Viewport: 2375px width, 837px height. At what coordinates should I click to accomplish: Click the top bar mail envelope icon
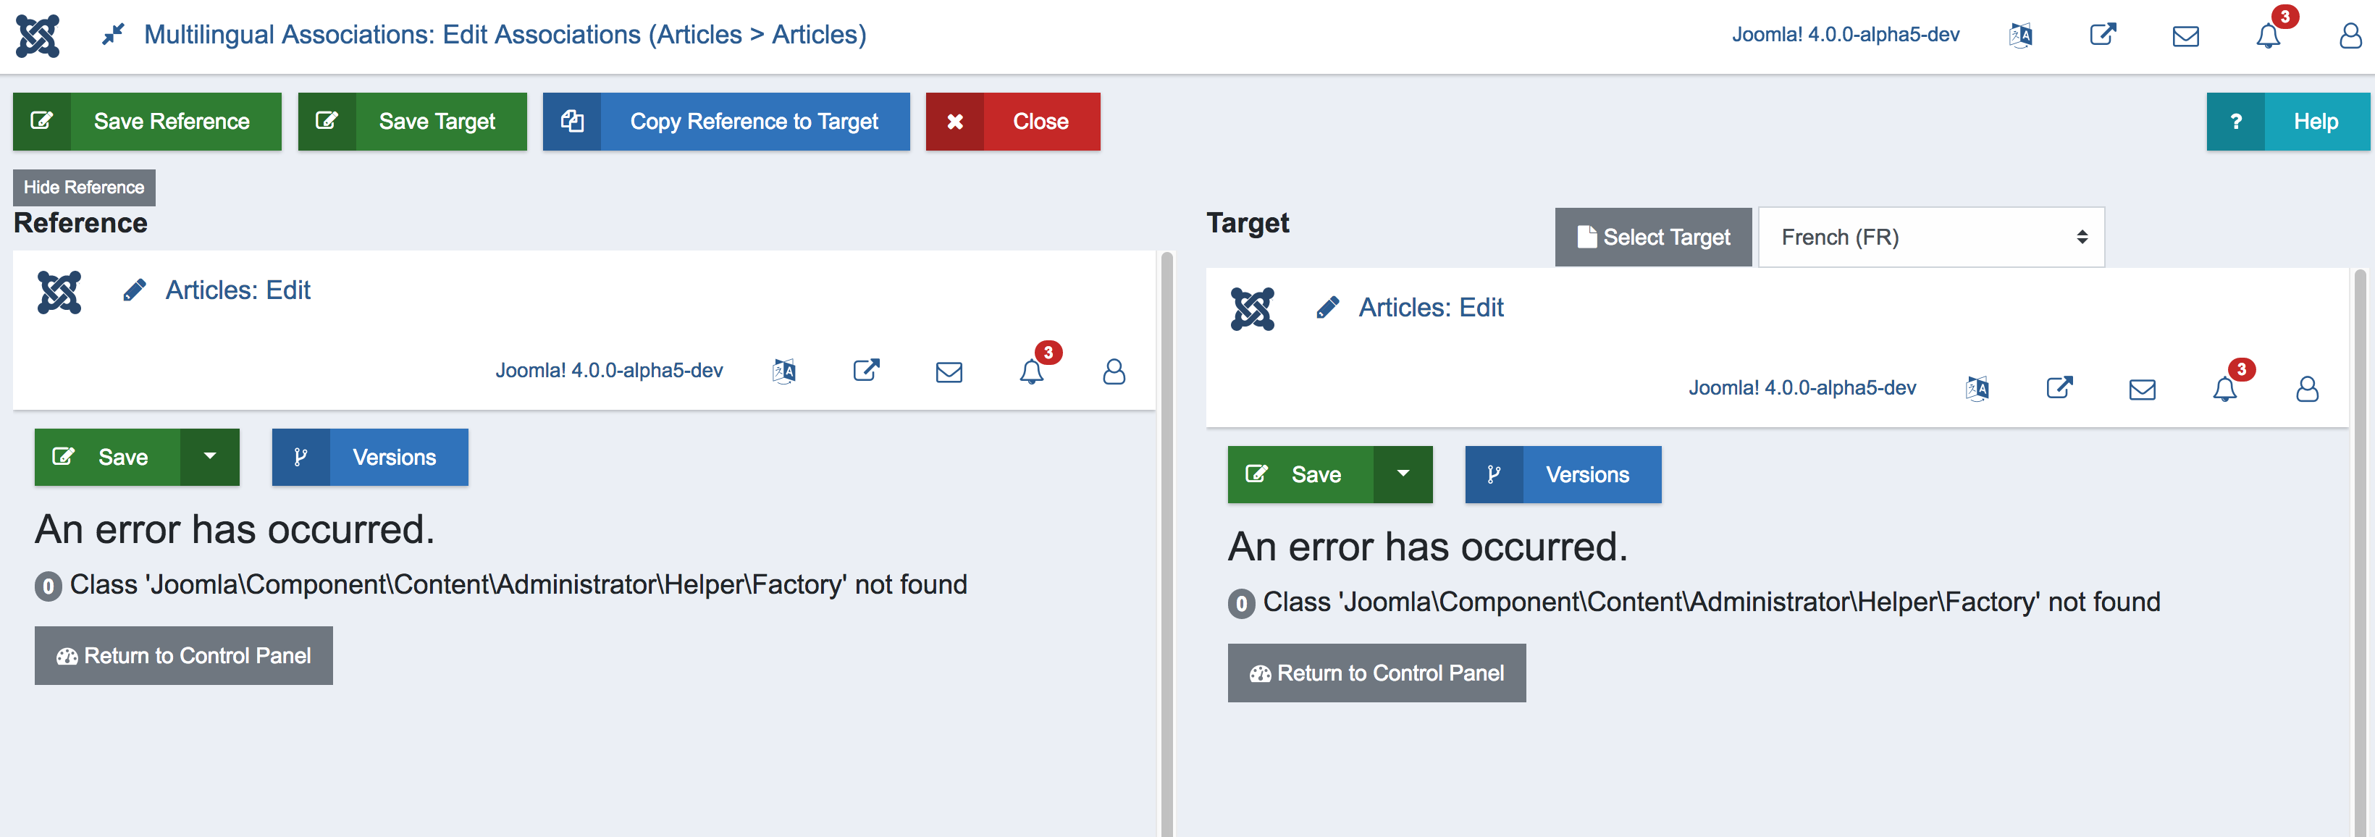point(2185,36)
